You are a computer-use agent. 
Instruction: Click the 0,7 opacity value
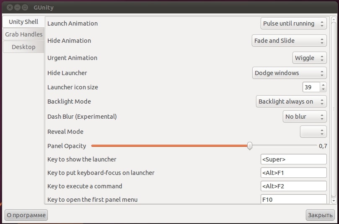tap(323, 146)
